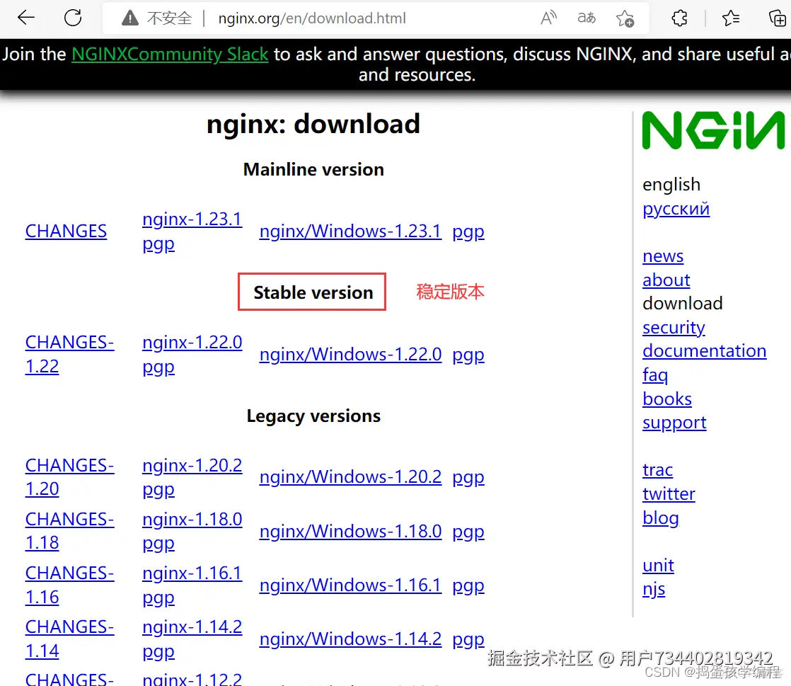Open the documentation page
The height and width of the screenshot is (686, 791).
tap(704, 351)
